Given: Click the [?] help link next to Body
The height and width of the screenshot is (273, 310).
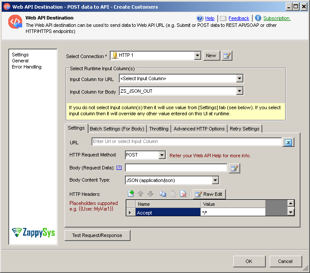Looking at the screenshot, I should (119, 168).
